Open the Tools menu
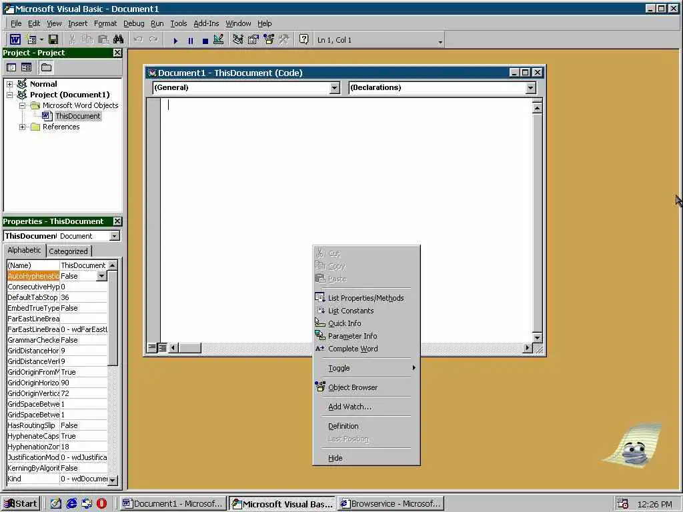Viewport: 683px width, 512px height. (x=179, y=23)
